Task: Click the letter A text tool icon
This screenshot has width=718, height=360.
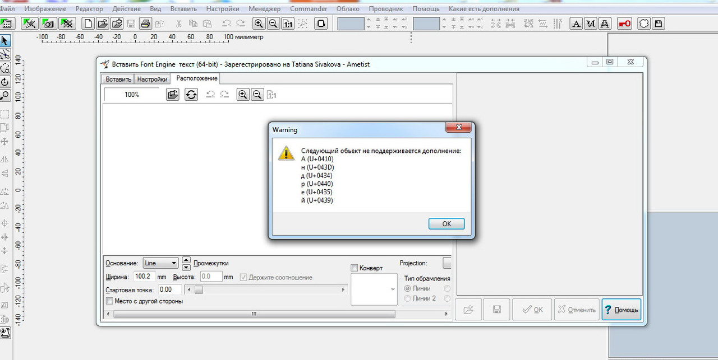Action: click(576, 24)
